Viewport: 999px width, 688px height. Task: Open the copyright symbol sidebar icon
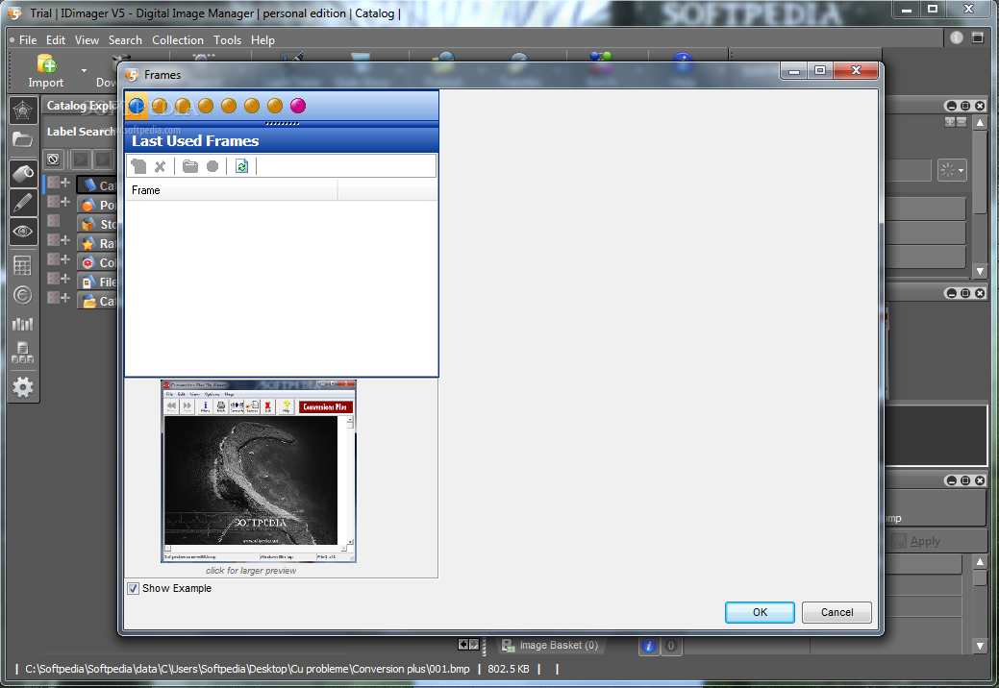click(23, 295)
